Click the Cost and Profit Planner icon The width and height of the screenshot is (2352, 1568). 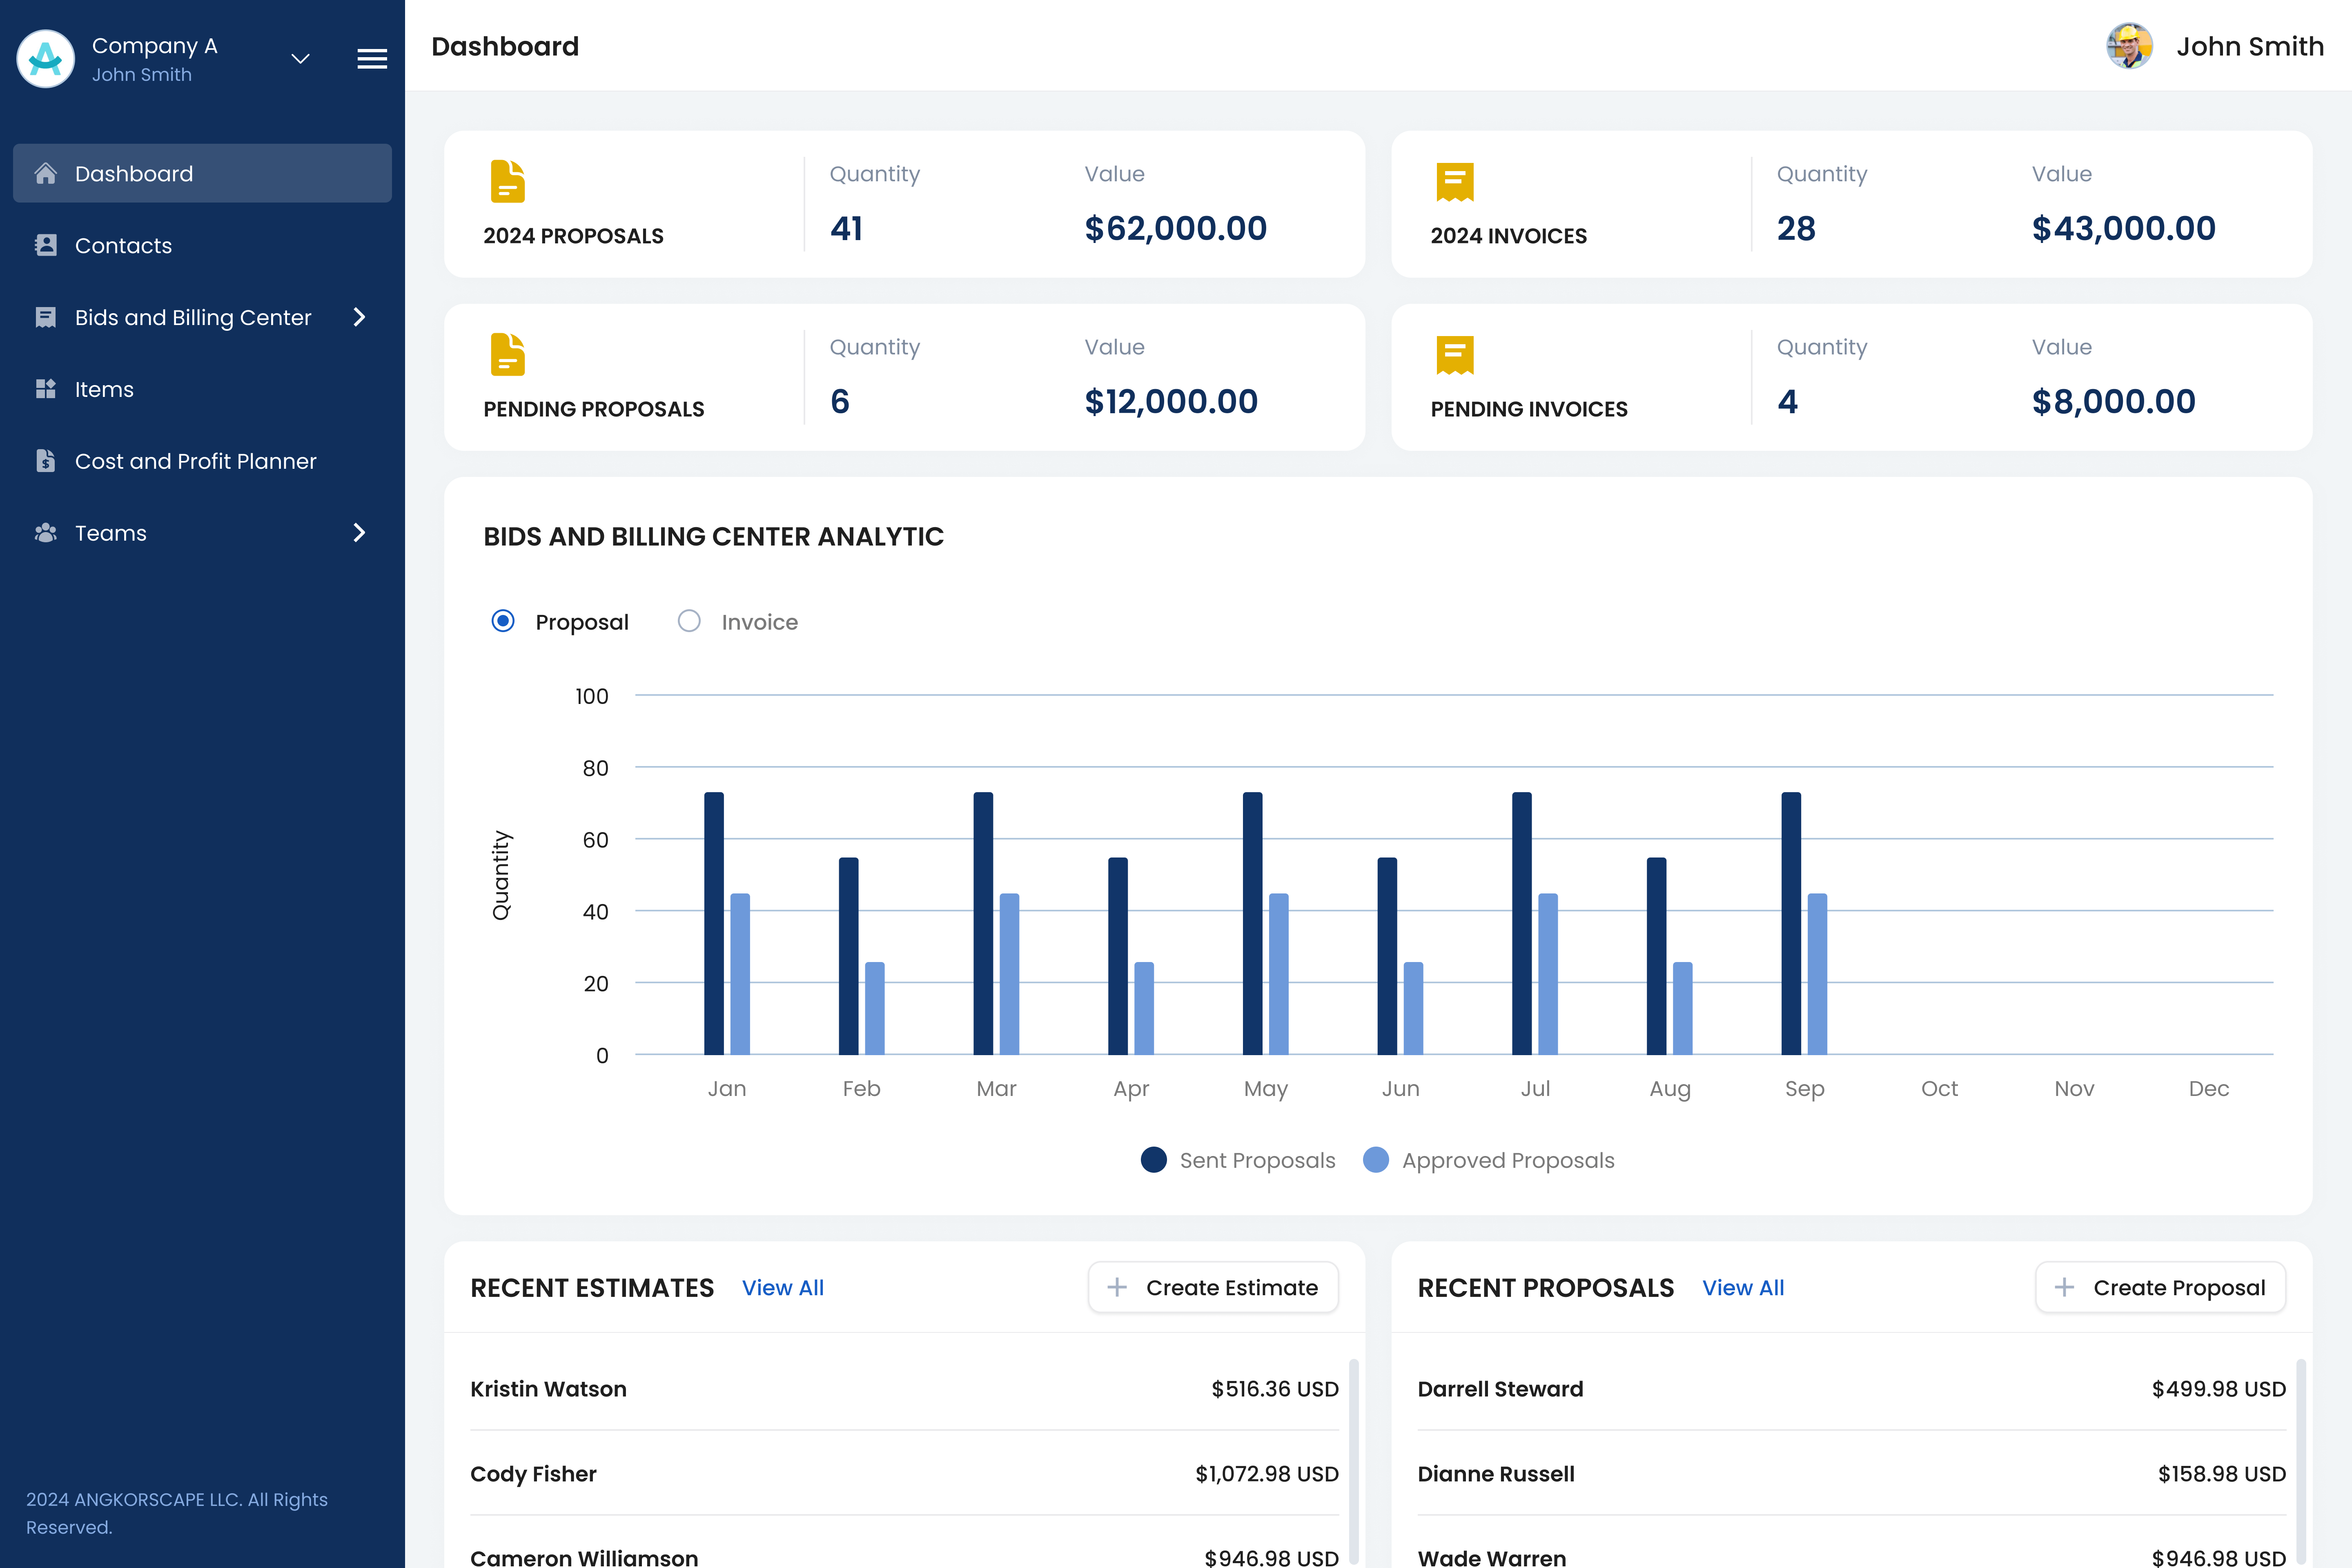point(46,461)
